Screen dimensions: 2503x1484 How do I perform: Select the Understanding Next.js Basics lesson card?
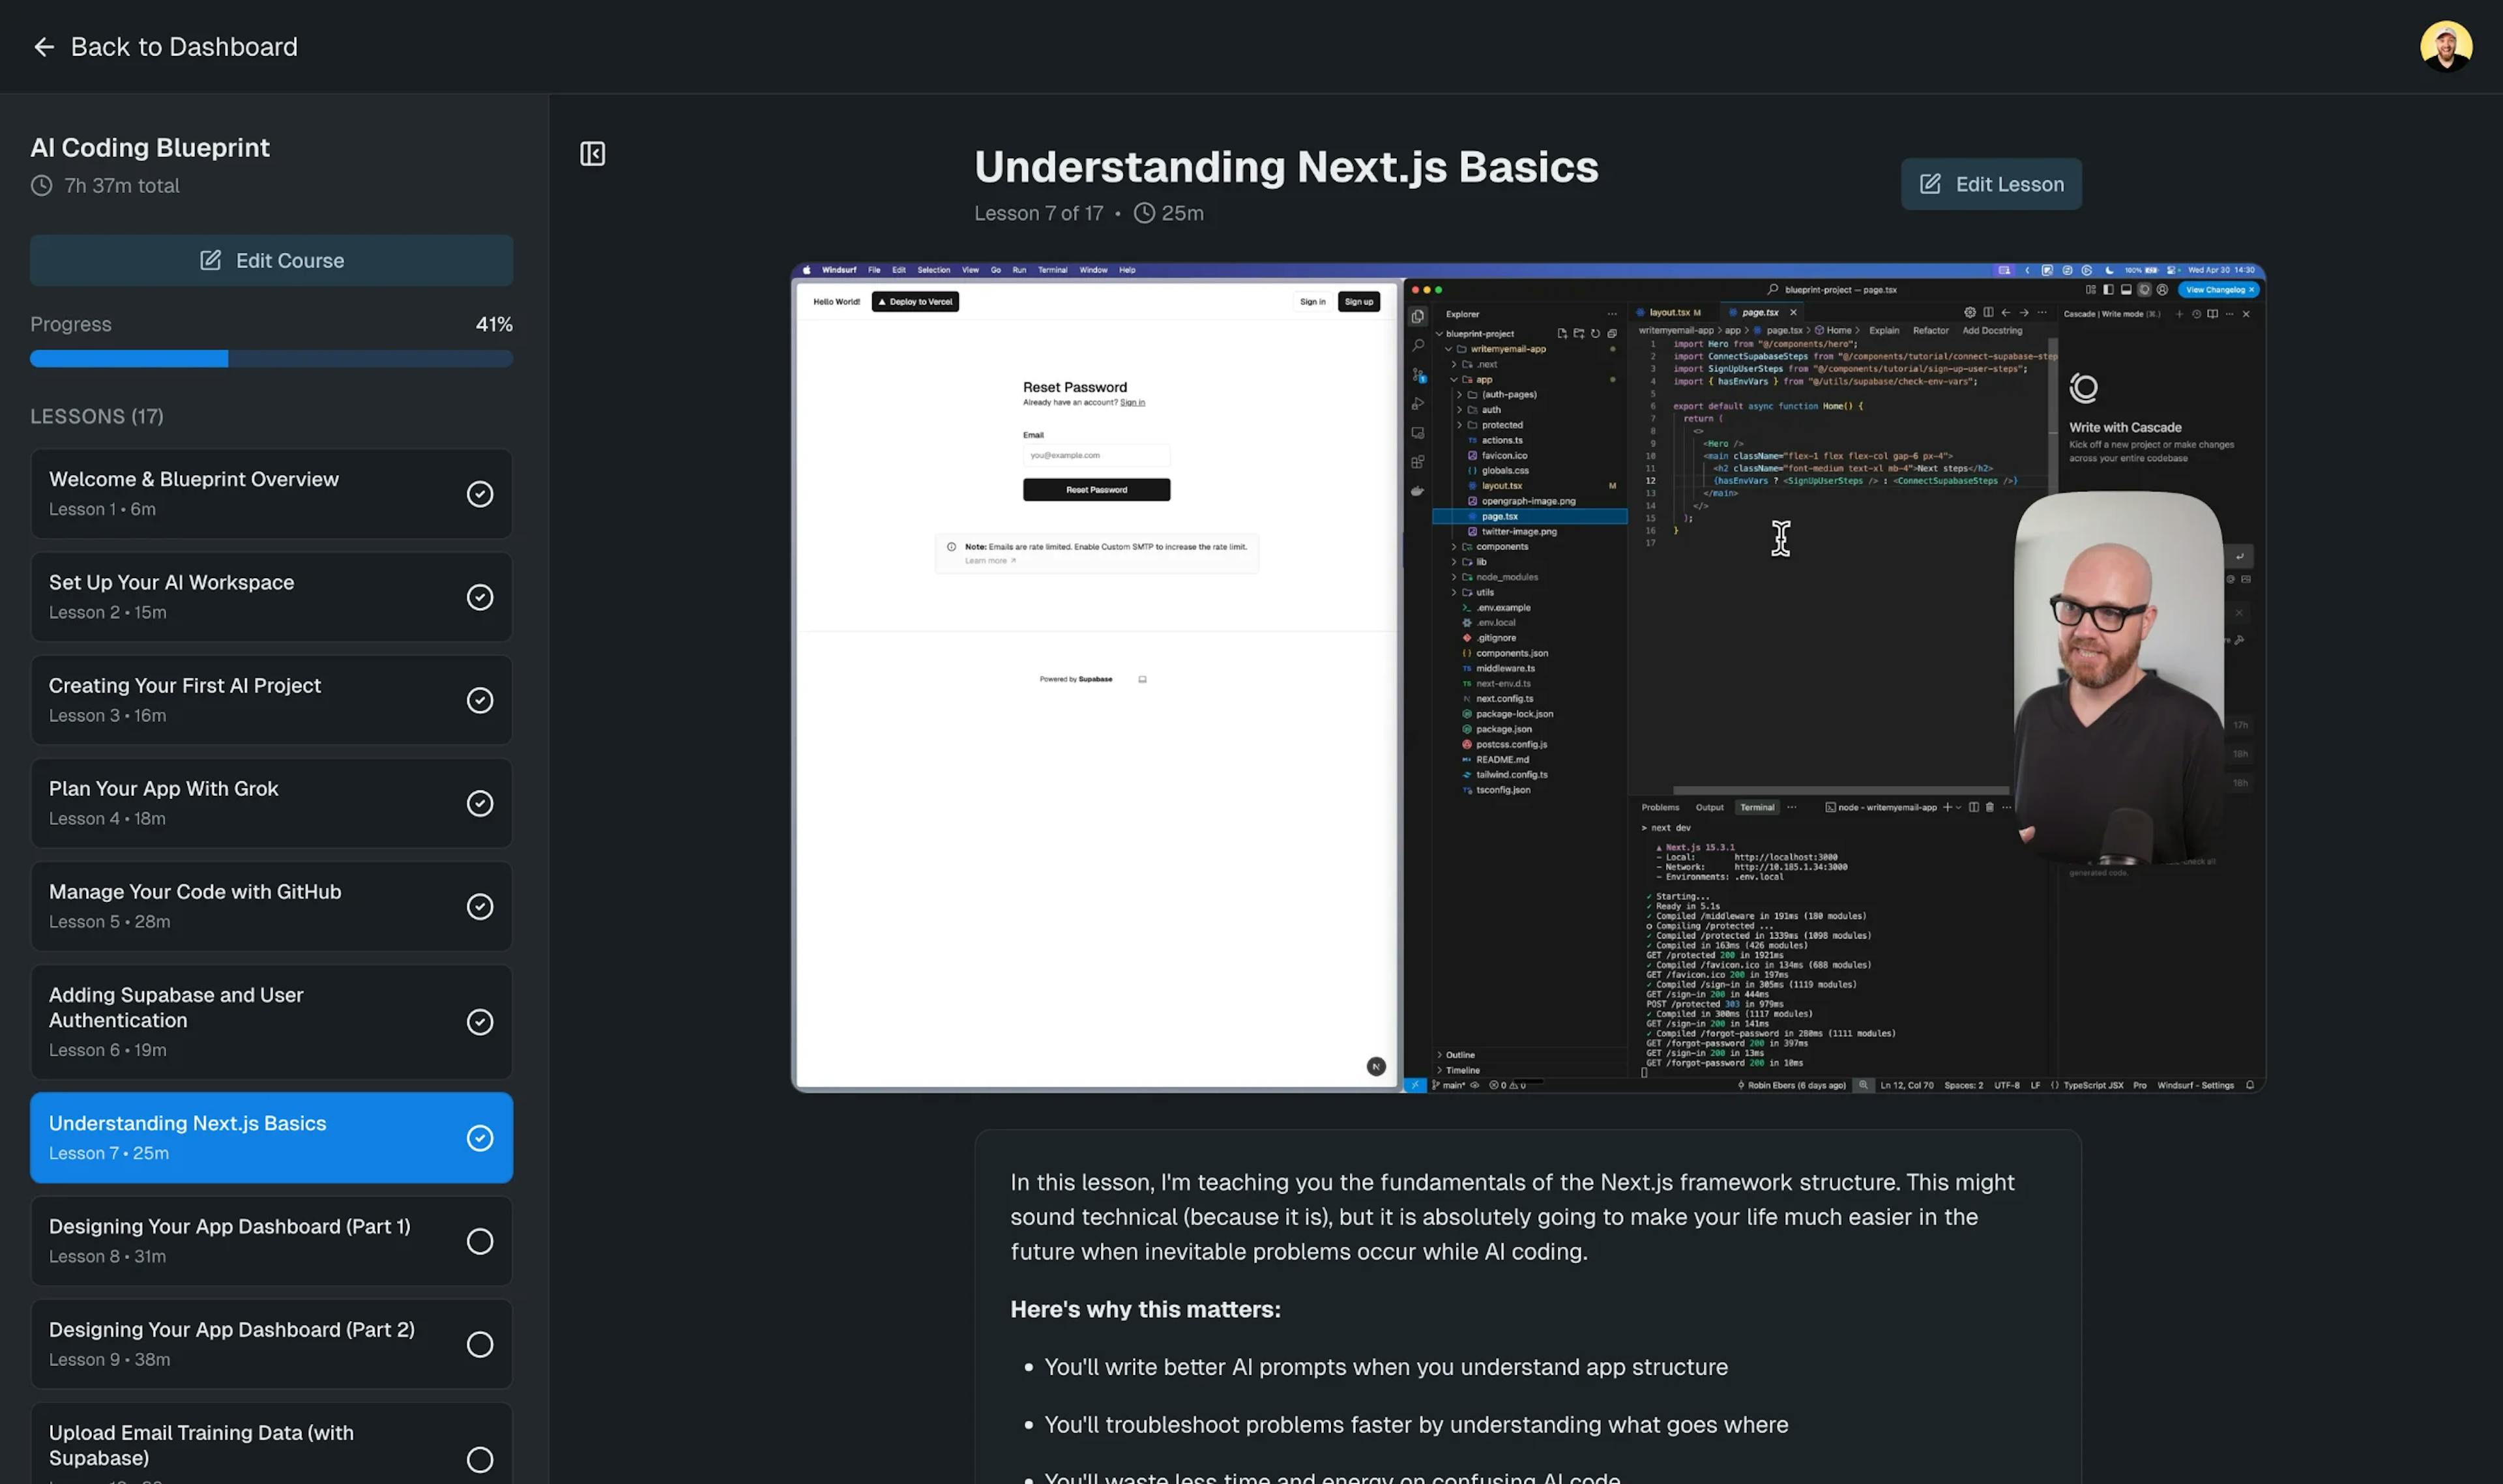pos(271,1137)
